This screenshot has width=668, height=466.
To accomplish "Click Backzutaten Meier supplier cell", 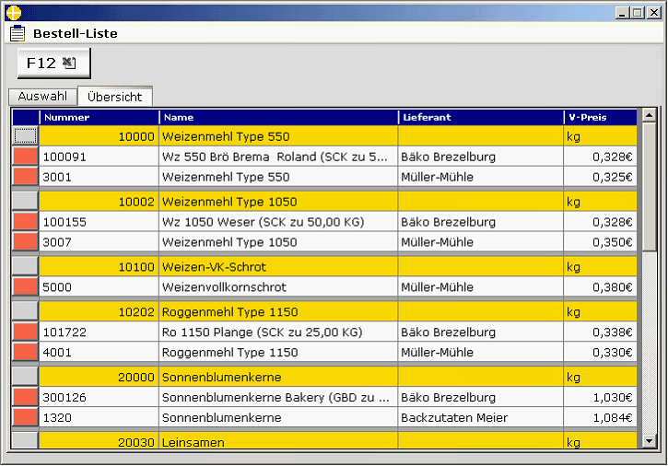I will click(481, 417).
